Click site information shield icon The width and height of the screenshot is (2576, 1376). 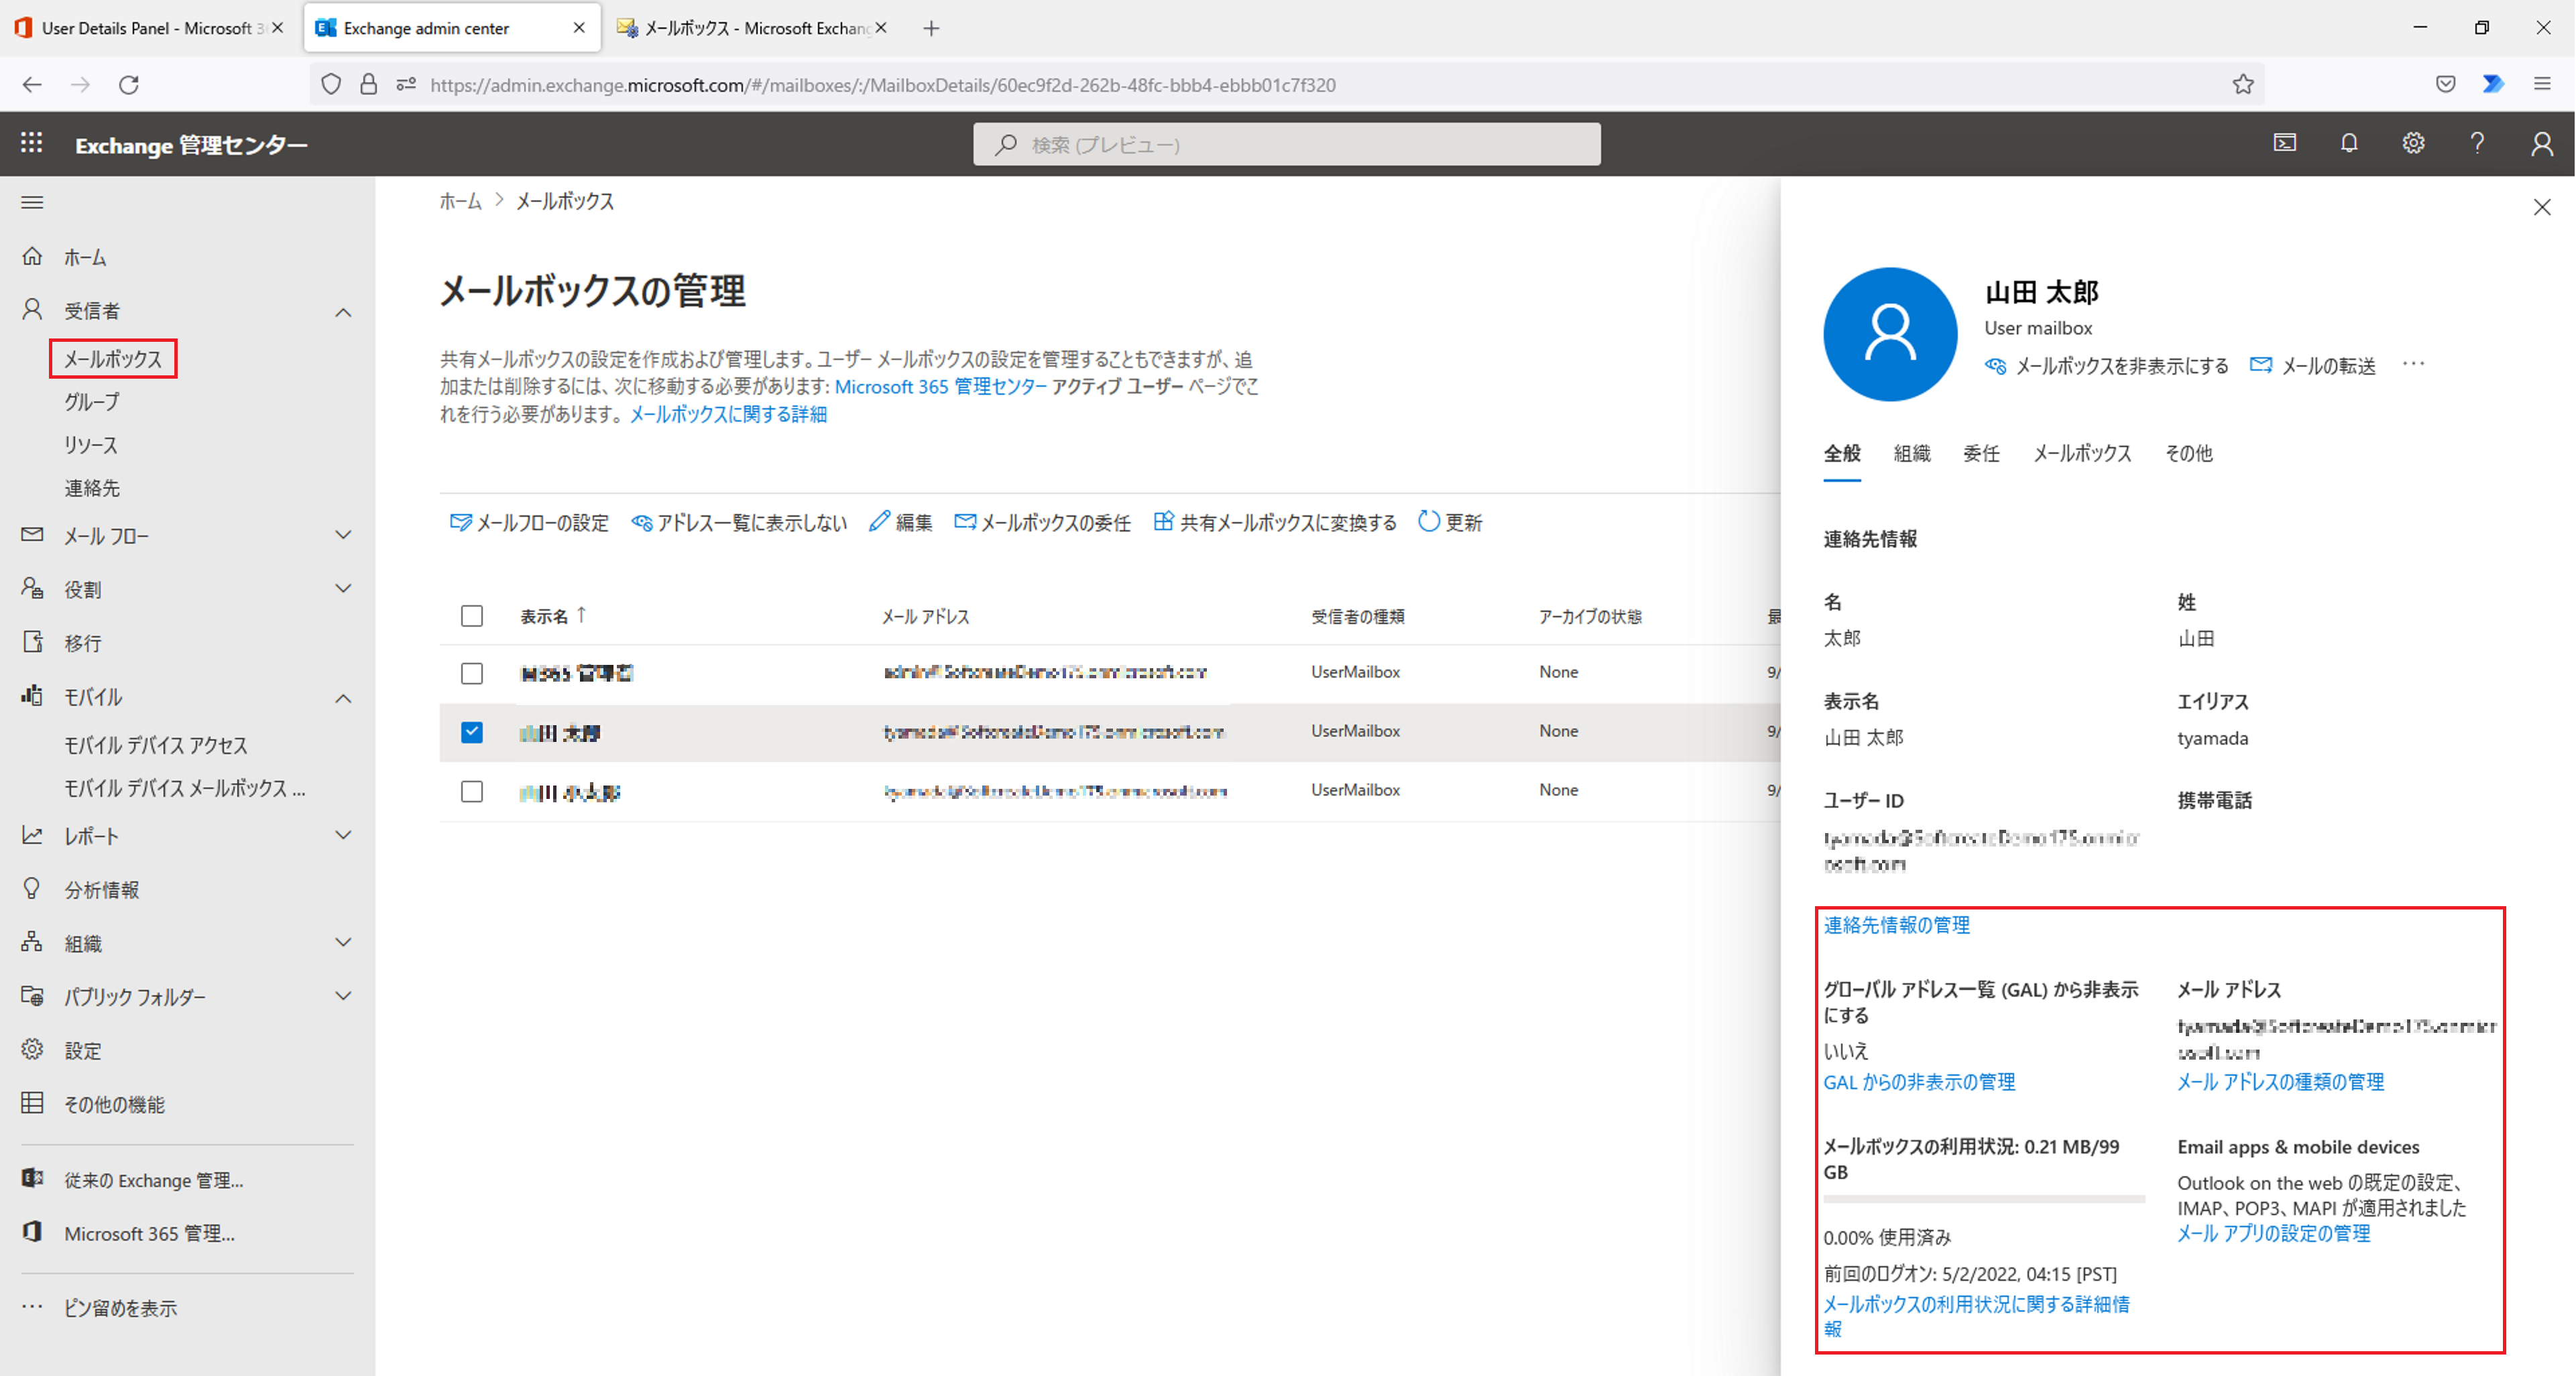(331, 85)
